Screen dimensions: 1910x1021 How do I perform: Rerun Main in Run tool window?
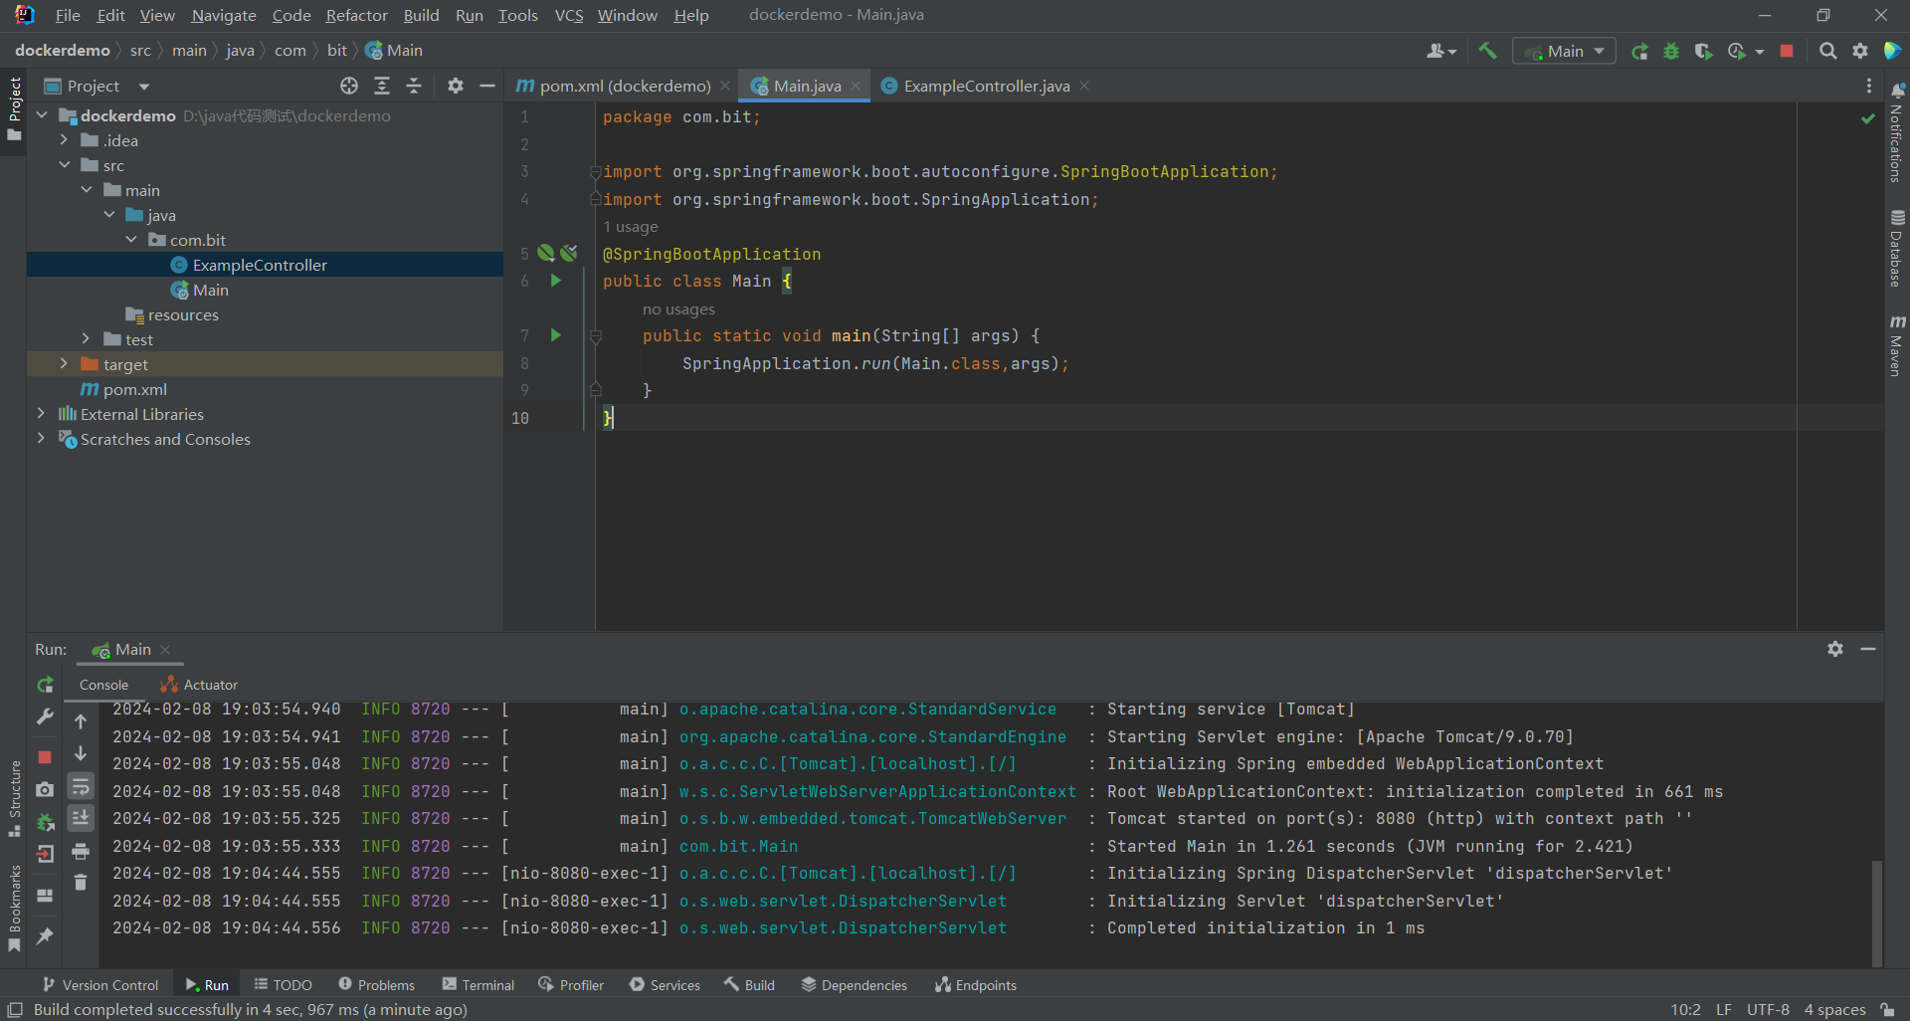(x=45, y=685)
